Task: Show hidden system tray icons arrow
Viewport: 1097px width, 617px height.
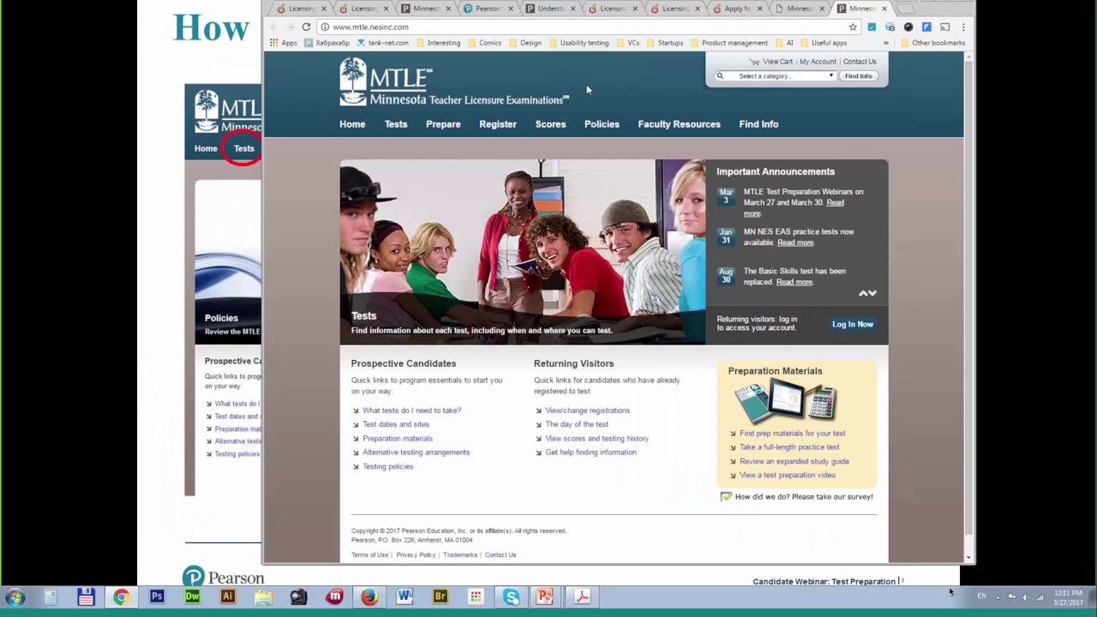Action: click(998, 596)
